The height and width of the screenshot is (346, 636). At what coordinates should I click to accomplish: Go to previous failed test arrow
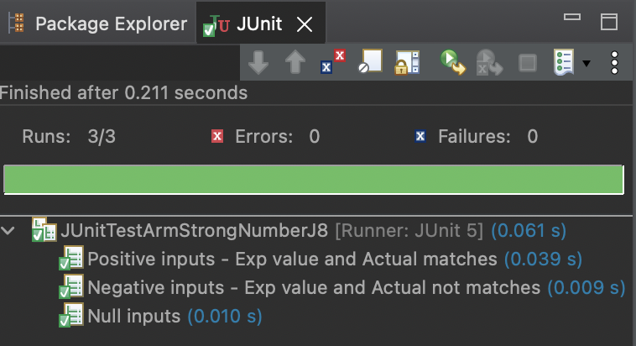click(x=295, y=63)
